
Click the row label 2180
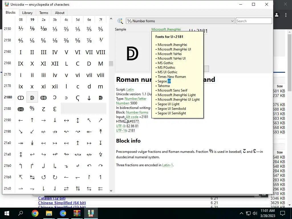(8, 97)
